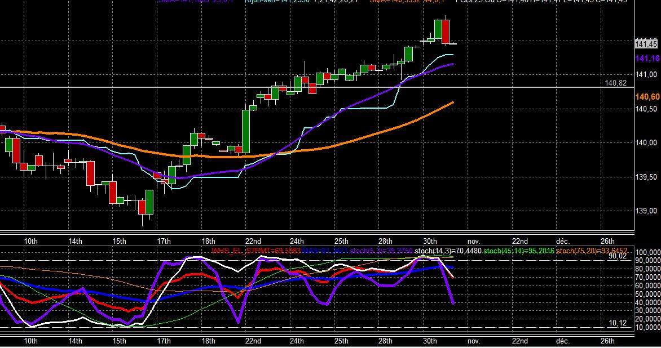Select the WHS_EL_STPMT=69,5983 indicator label
Image resolution: width=661 pixels, height=348 pixels.
coord(256,251)
